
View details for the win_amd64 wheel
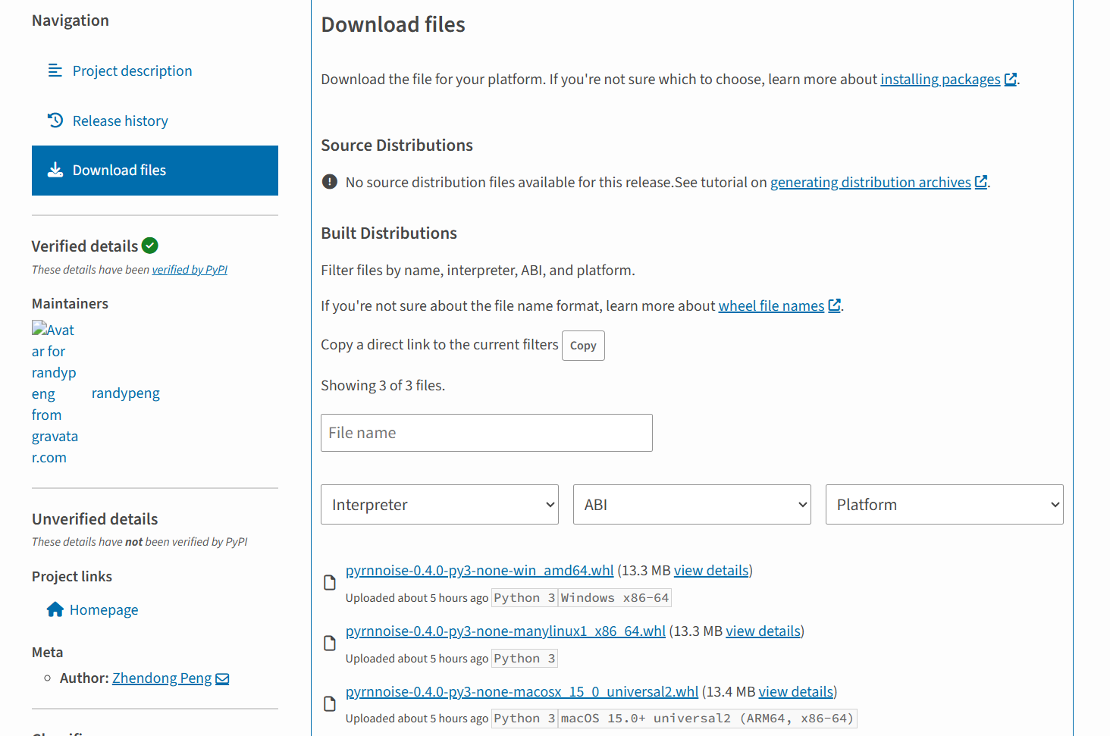coord(711,571)
